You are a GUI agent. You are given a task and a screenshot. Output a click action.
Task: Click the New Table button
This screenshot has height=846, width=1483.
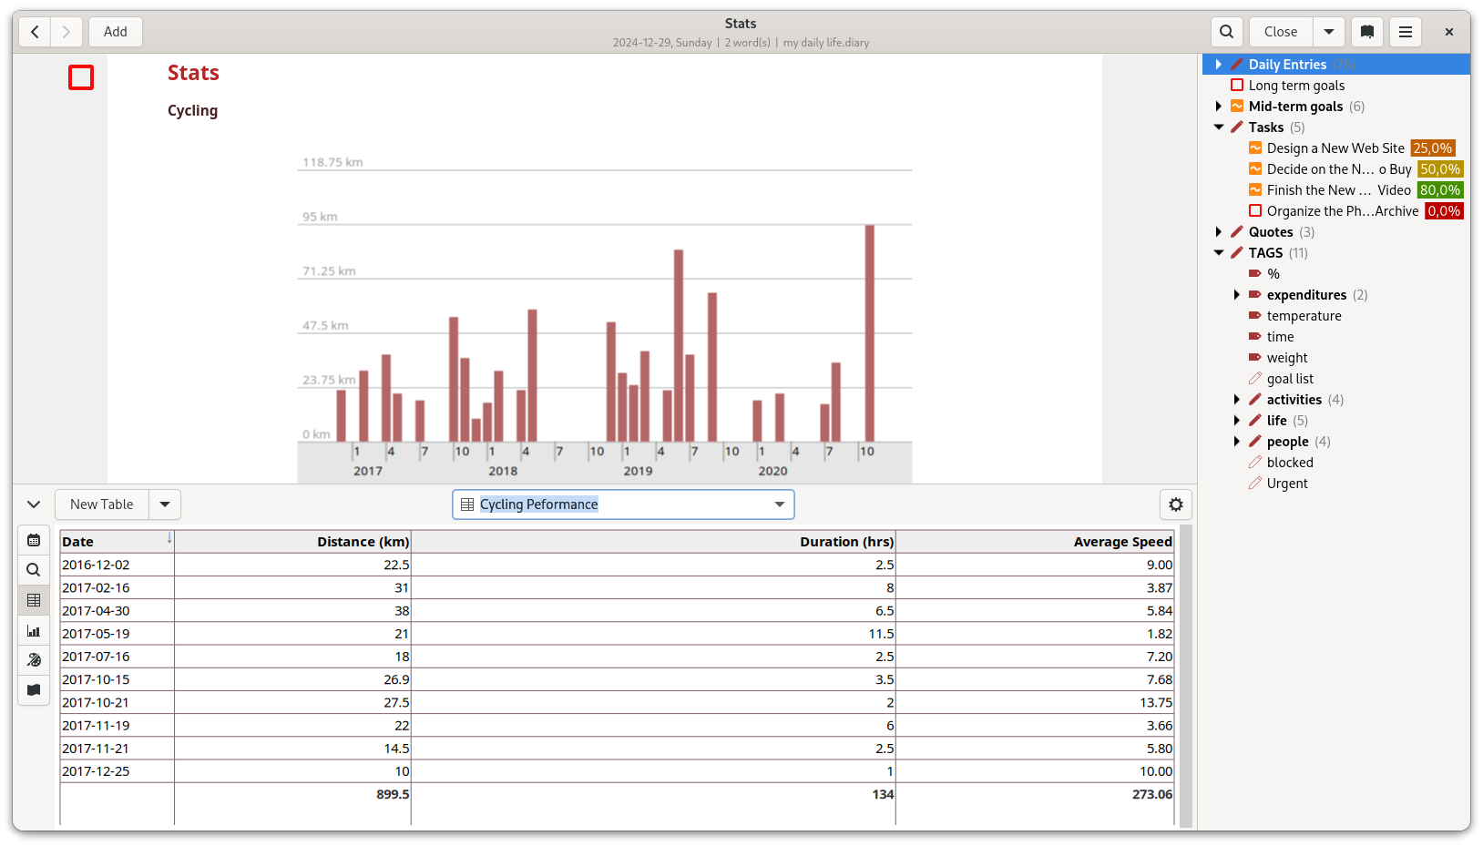point(101,505)
